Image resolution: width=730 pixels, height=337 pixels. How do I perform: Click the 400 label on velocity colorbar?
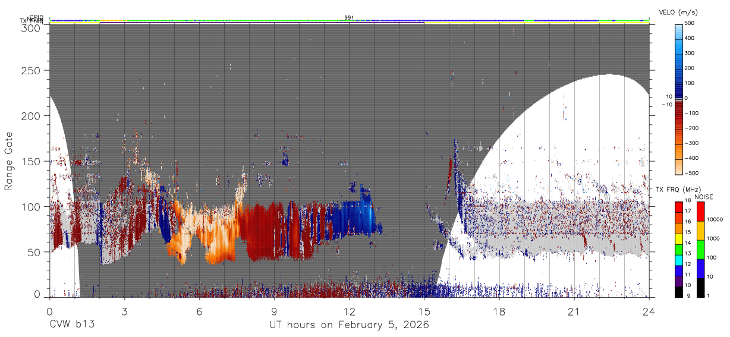coord(690,38)
